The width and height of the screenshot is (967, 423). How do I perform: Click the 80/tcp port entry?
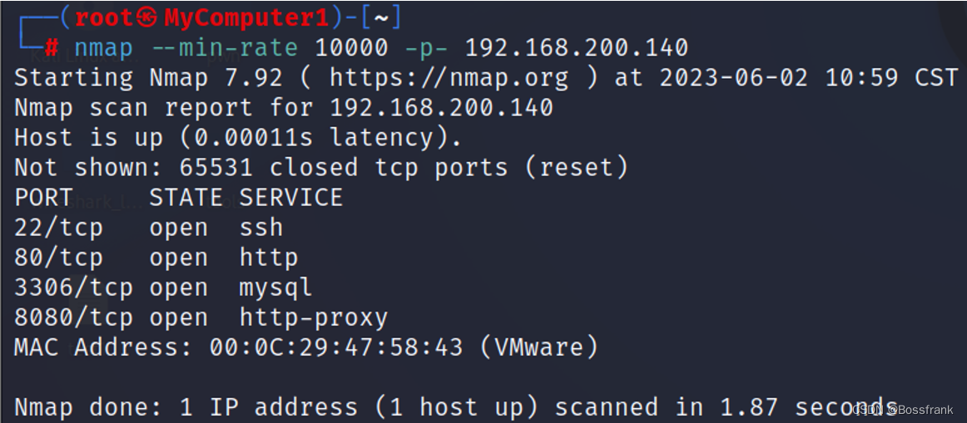coord(58,258)
